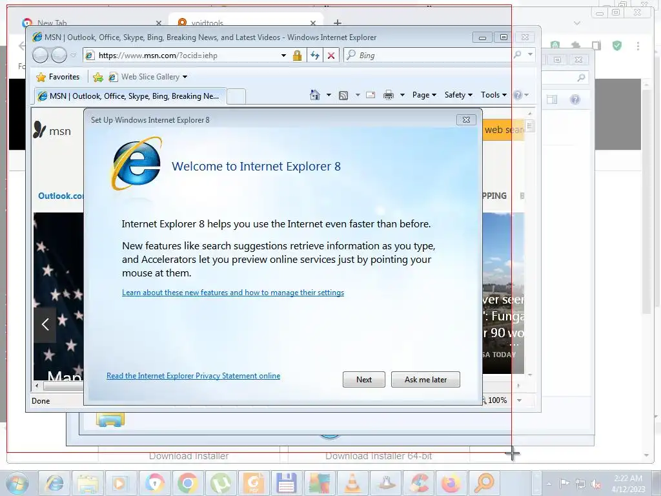
Task: Click the Favorites star button
Action: pos(57,77)
